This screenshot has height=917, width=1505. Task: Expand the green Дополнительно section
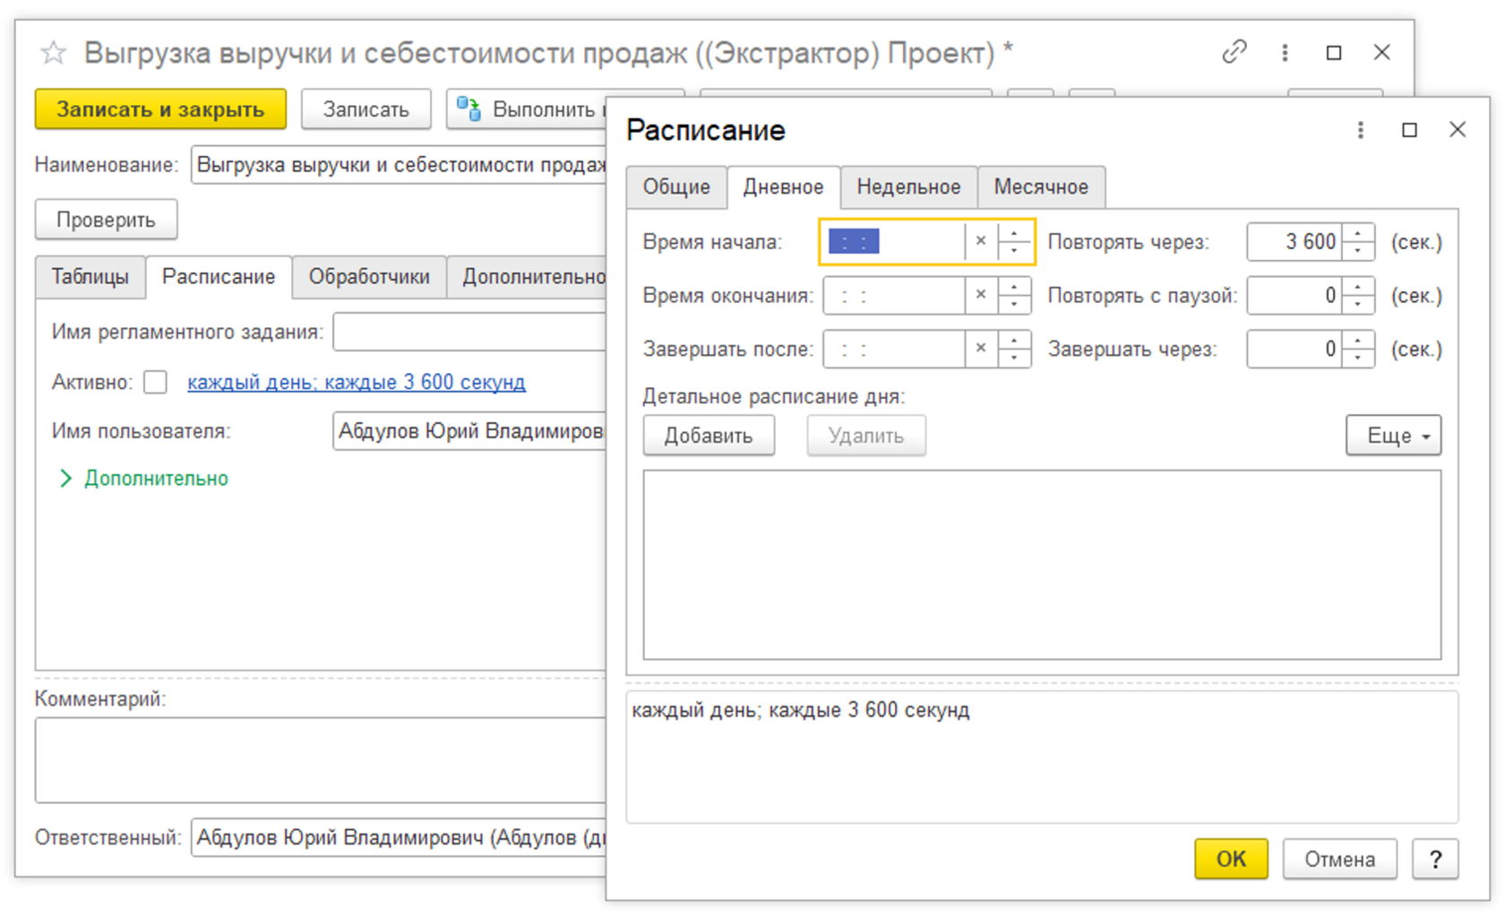(x=144, y=479)
